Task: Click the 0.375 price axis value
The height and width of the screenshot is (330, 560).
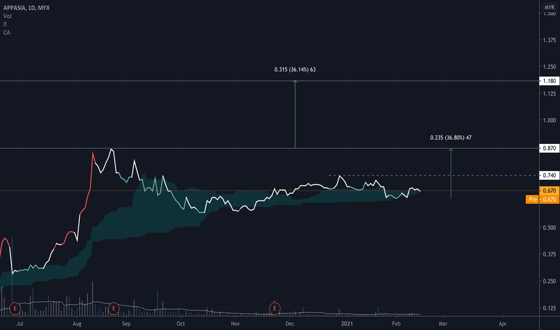Action: 549,254
